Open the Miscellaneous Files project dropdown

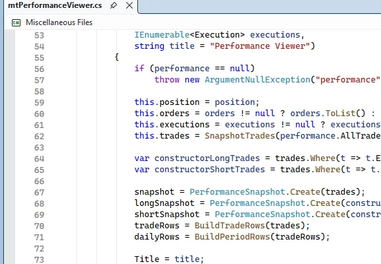(59, 22)
